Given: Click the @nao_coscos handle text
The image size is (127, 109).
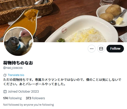Looking at the screenshot, I should coord(13,68).
